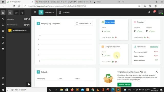The width and height of the screenshot is (164, 92).
Task: Click the Windows search box
Action: 27,90
